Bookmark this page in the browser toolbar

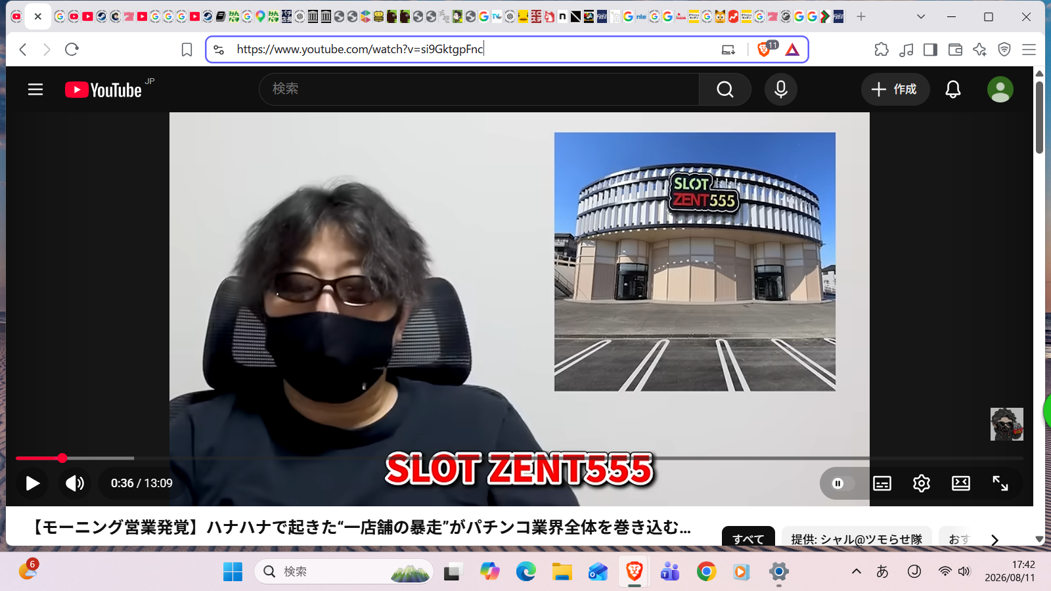tap(187, 50)
